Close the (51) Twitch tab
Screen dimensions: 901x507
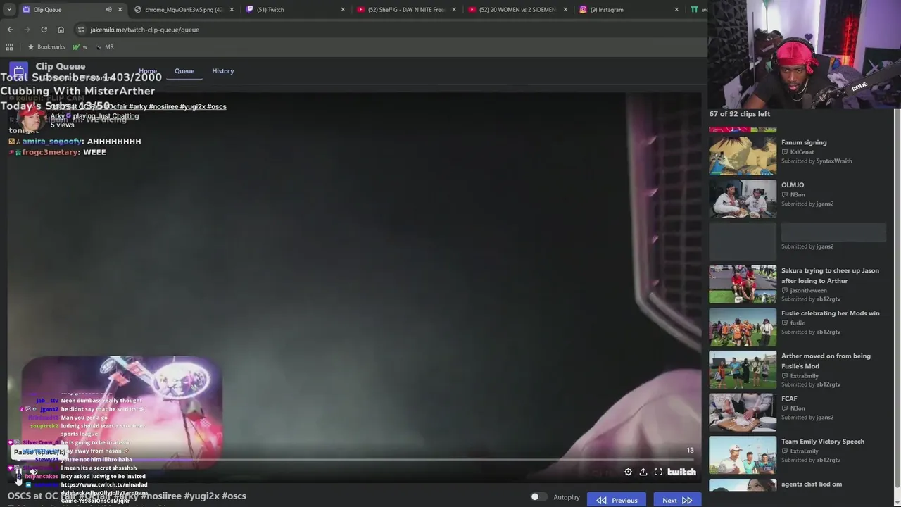pos(343,10)
